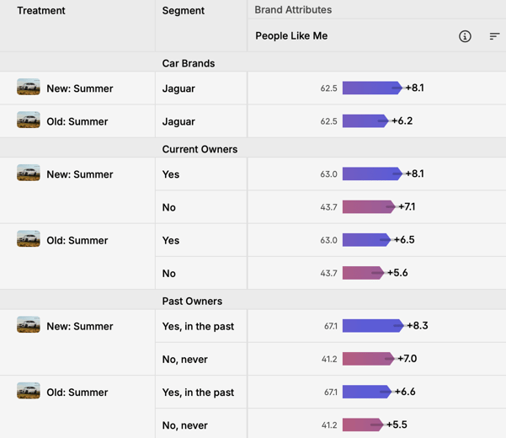The height and width of the screenshot is (438, 506).
Task: Click the +8.3 bar for Yes, in the past
Action: click(x=373, y=326)
